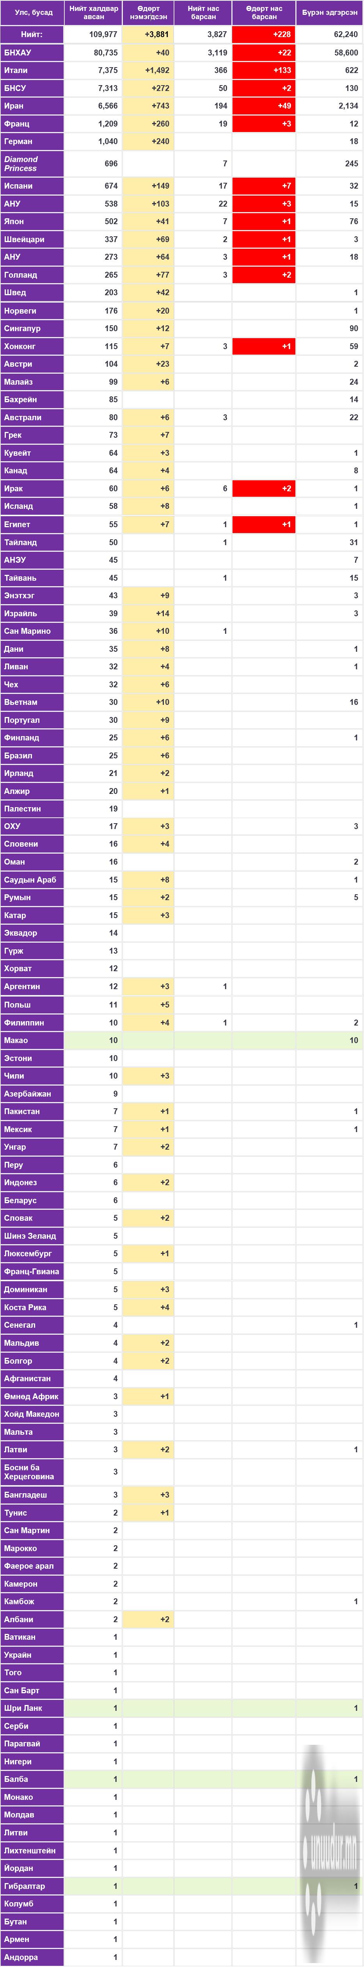Select the Шри Ланк row label

[x=32, y=1707]
